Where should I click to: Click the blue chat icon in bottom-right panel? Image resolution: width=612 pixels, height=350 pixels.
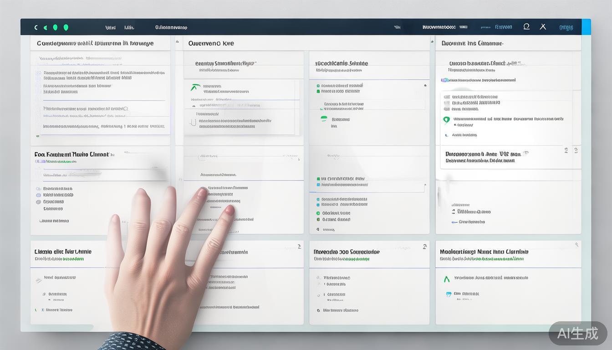[449, 294]
